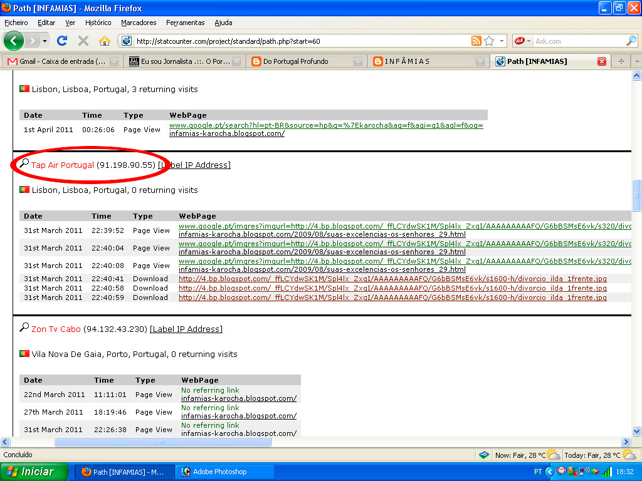This screenshot has width=642, height=481.
Task: Bookmark this page with the star icon
Action: (489, 41)
